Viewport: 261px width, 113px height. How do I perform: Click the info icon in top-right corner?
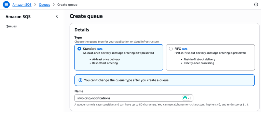click(256, 5)
